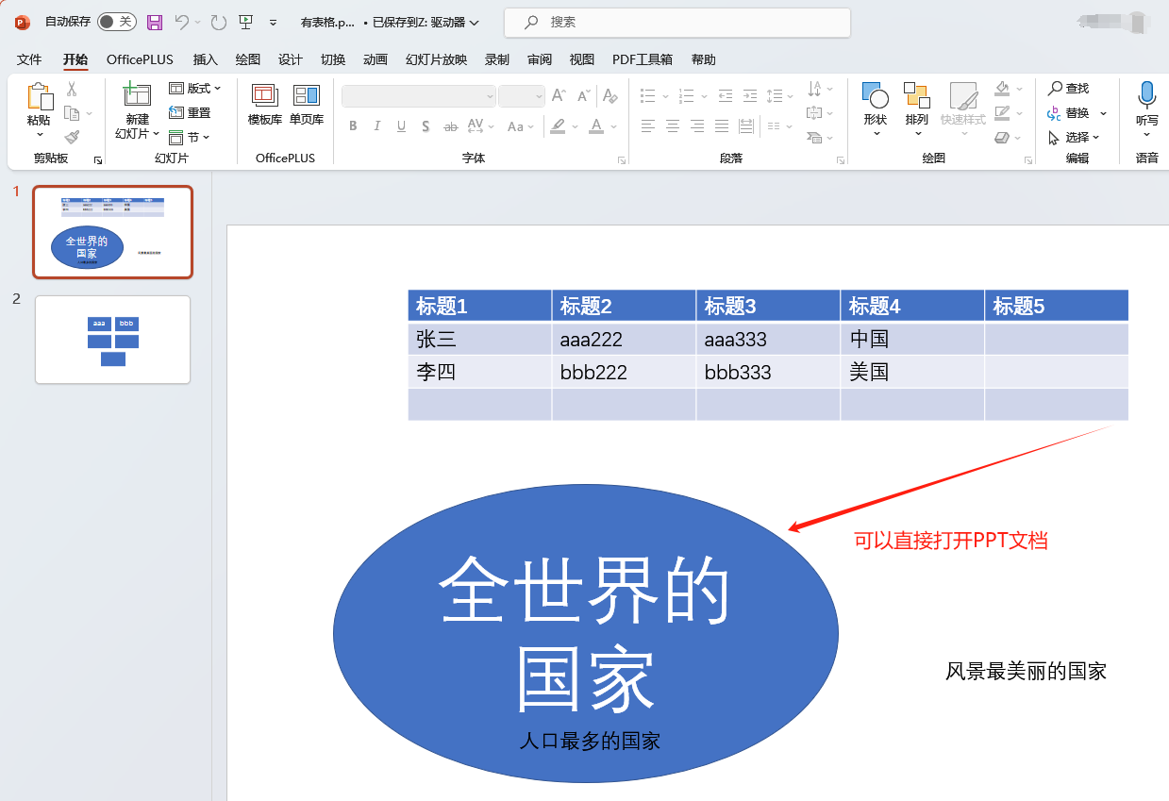Click the 新建幻灯片 (New Slide) icon
1169x801 pixels.
pyautogui.click(x=137, y=96)
